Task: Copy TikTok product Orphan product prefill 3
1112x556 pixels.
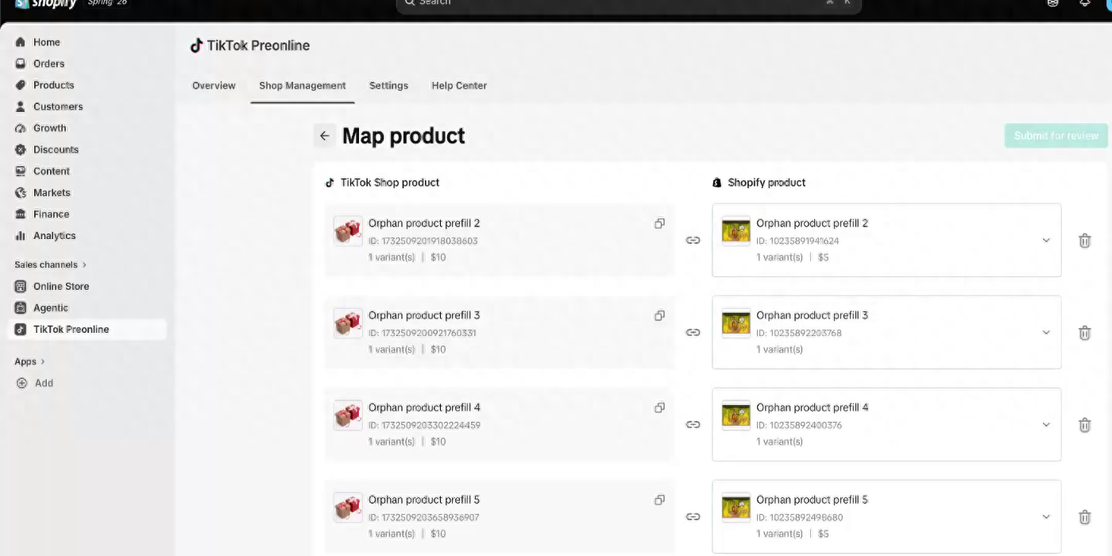Action: (x=659, y=316)
